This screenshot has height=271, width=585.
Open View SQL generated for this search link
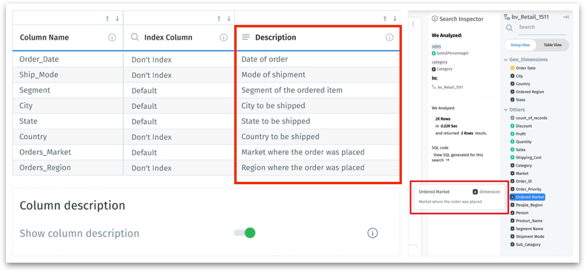457,157
